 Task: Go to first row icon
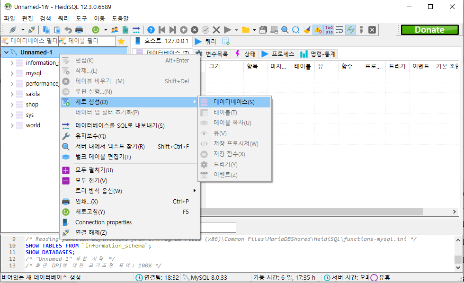coord(162,30)
